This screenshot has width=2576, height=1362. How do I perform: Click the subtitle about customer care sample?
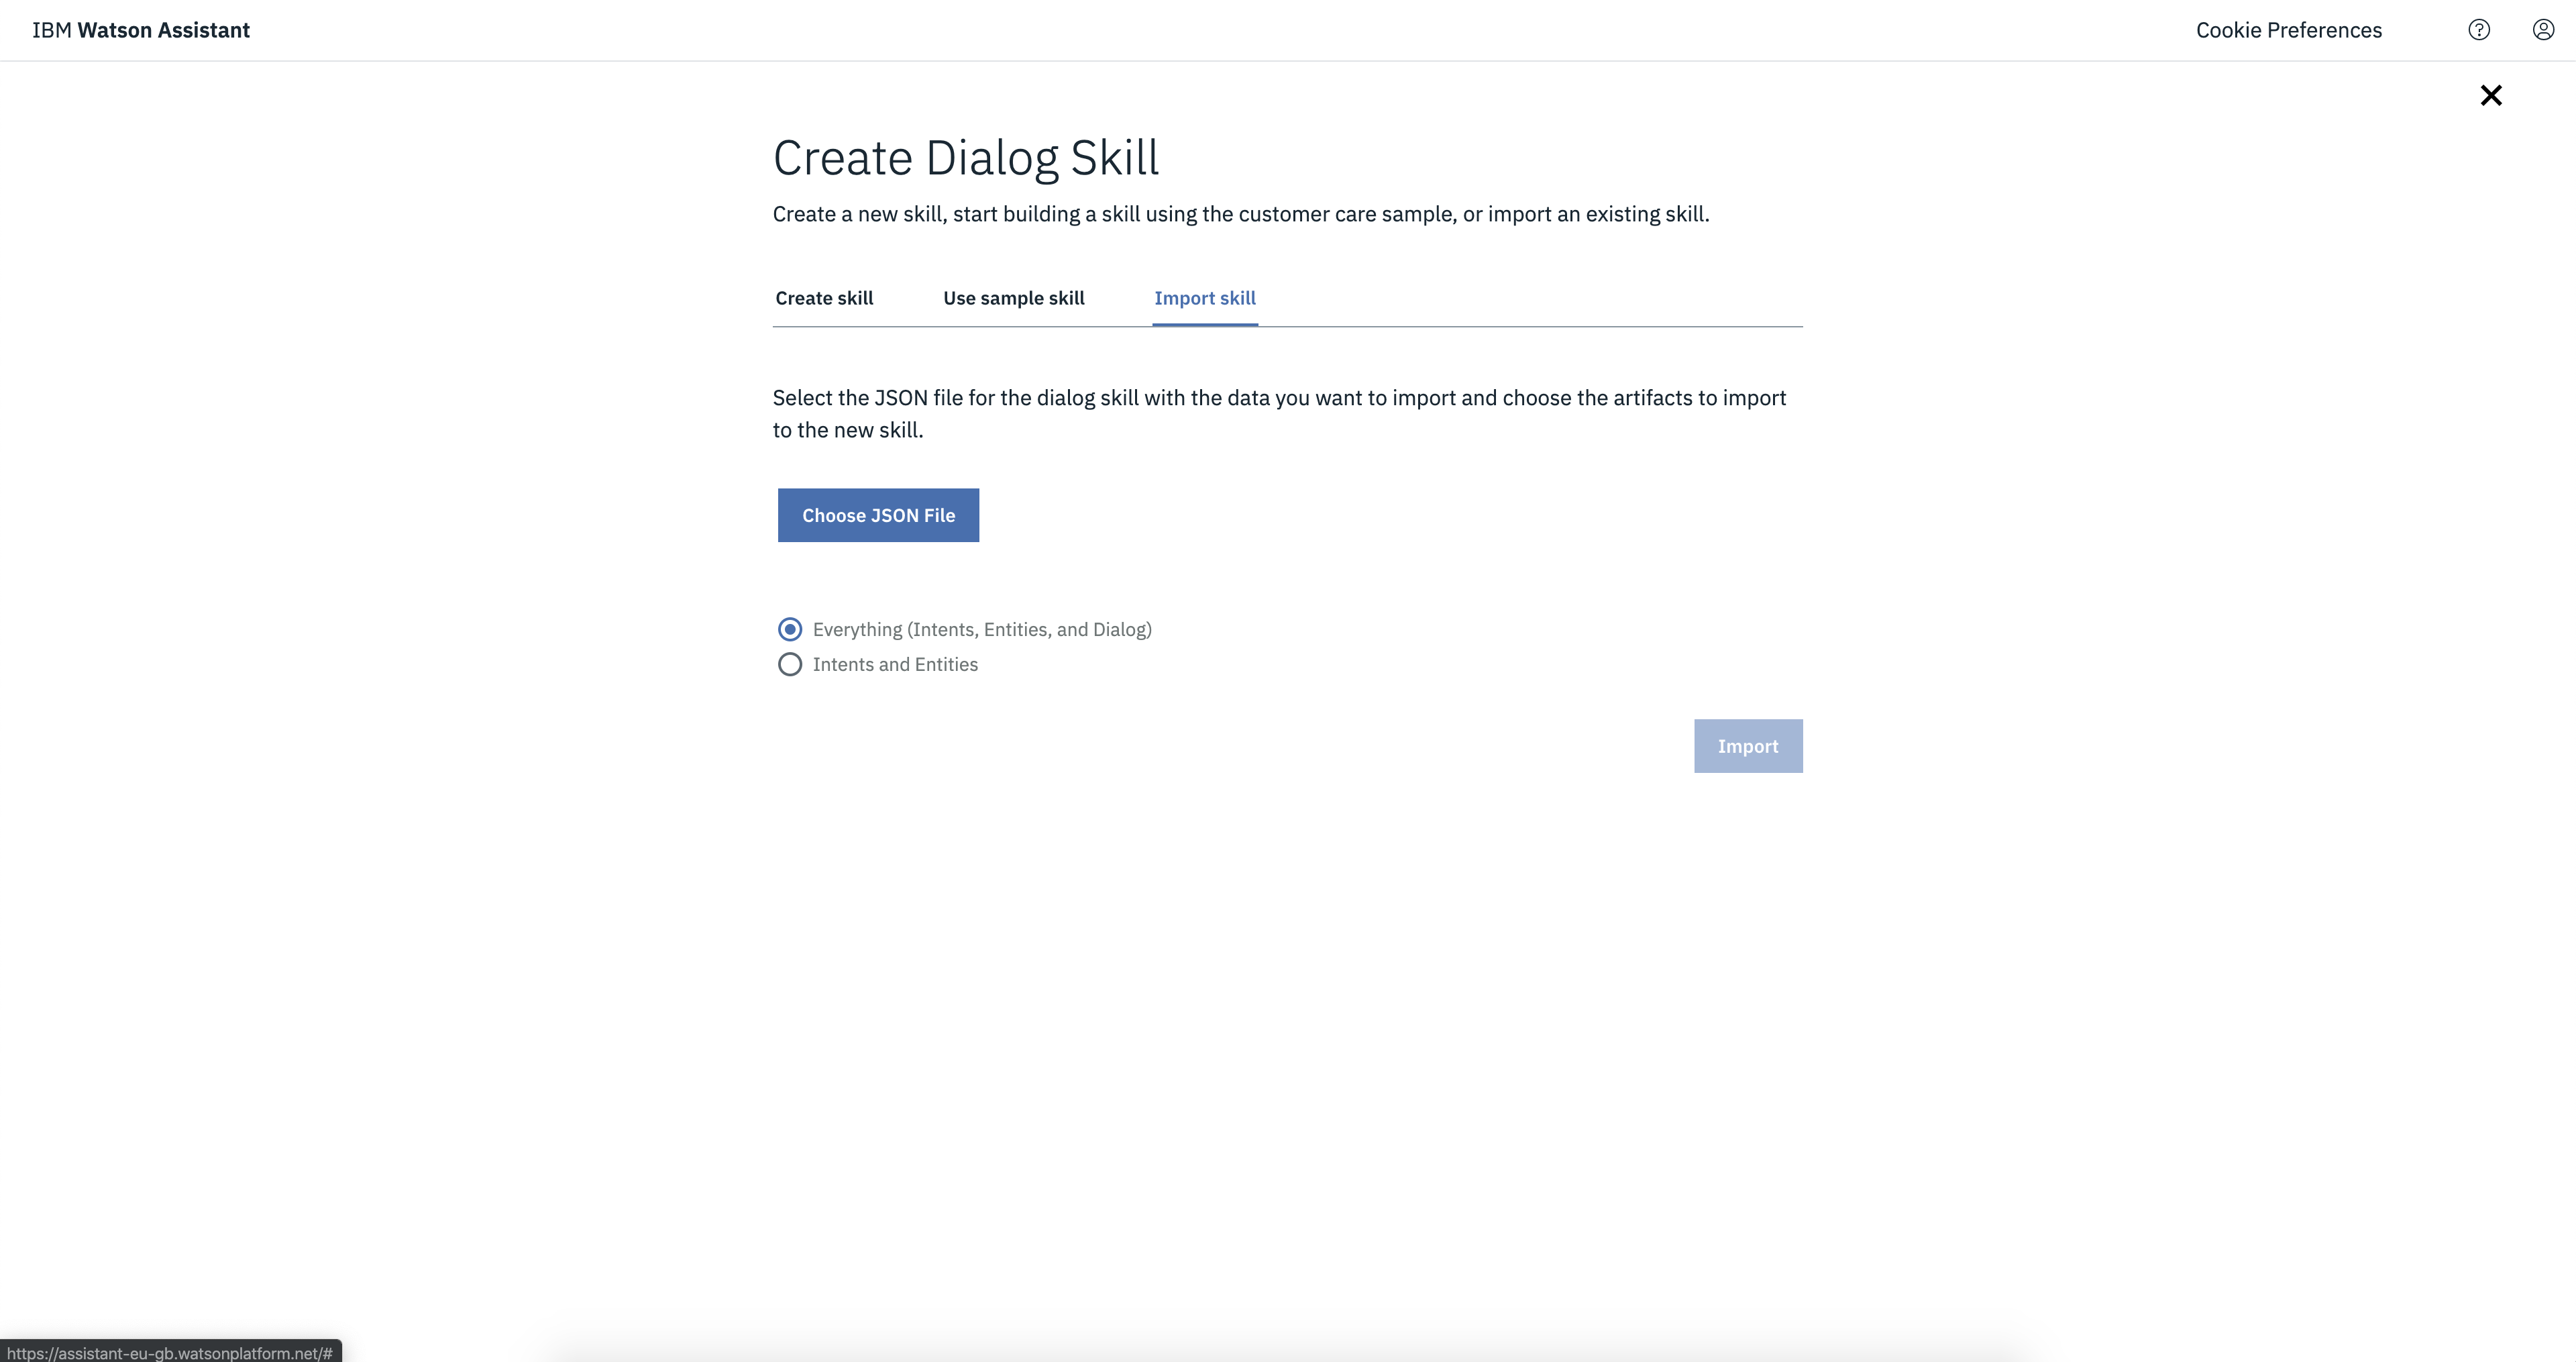point(1240,214)
